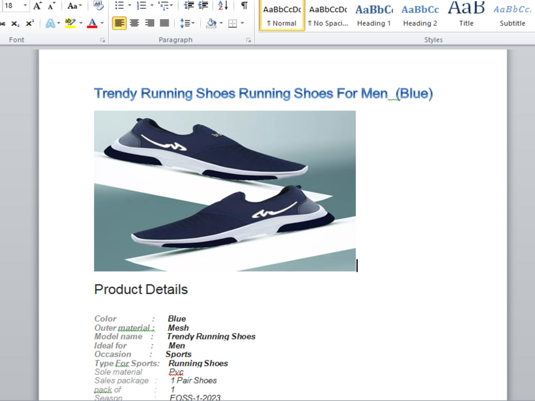Image resolution: width=535 pixels, height=401 pixels.
Task: Open the highlight color dropdown arrow
Action: (x=81, y=23)
